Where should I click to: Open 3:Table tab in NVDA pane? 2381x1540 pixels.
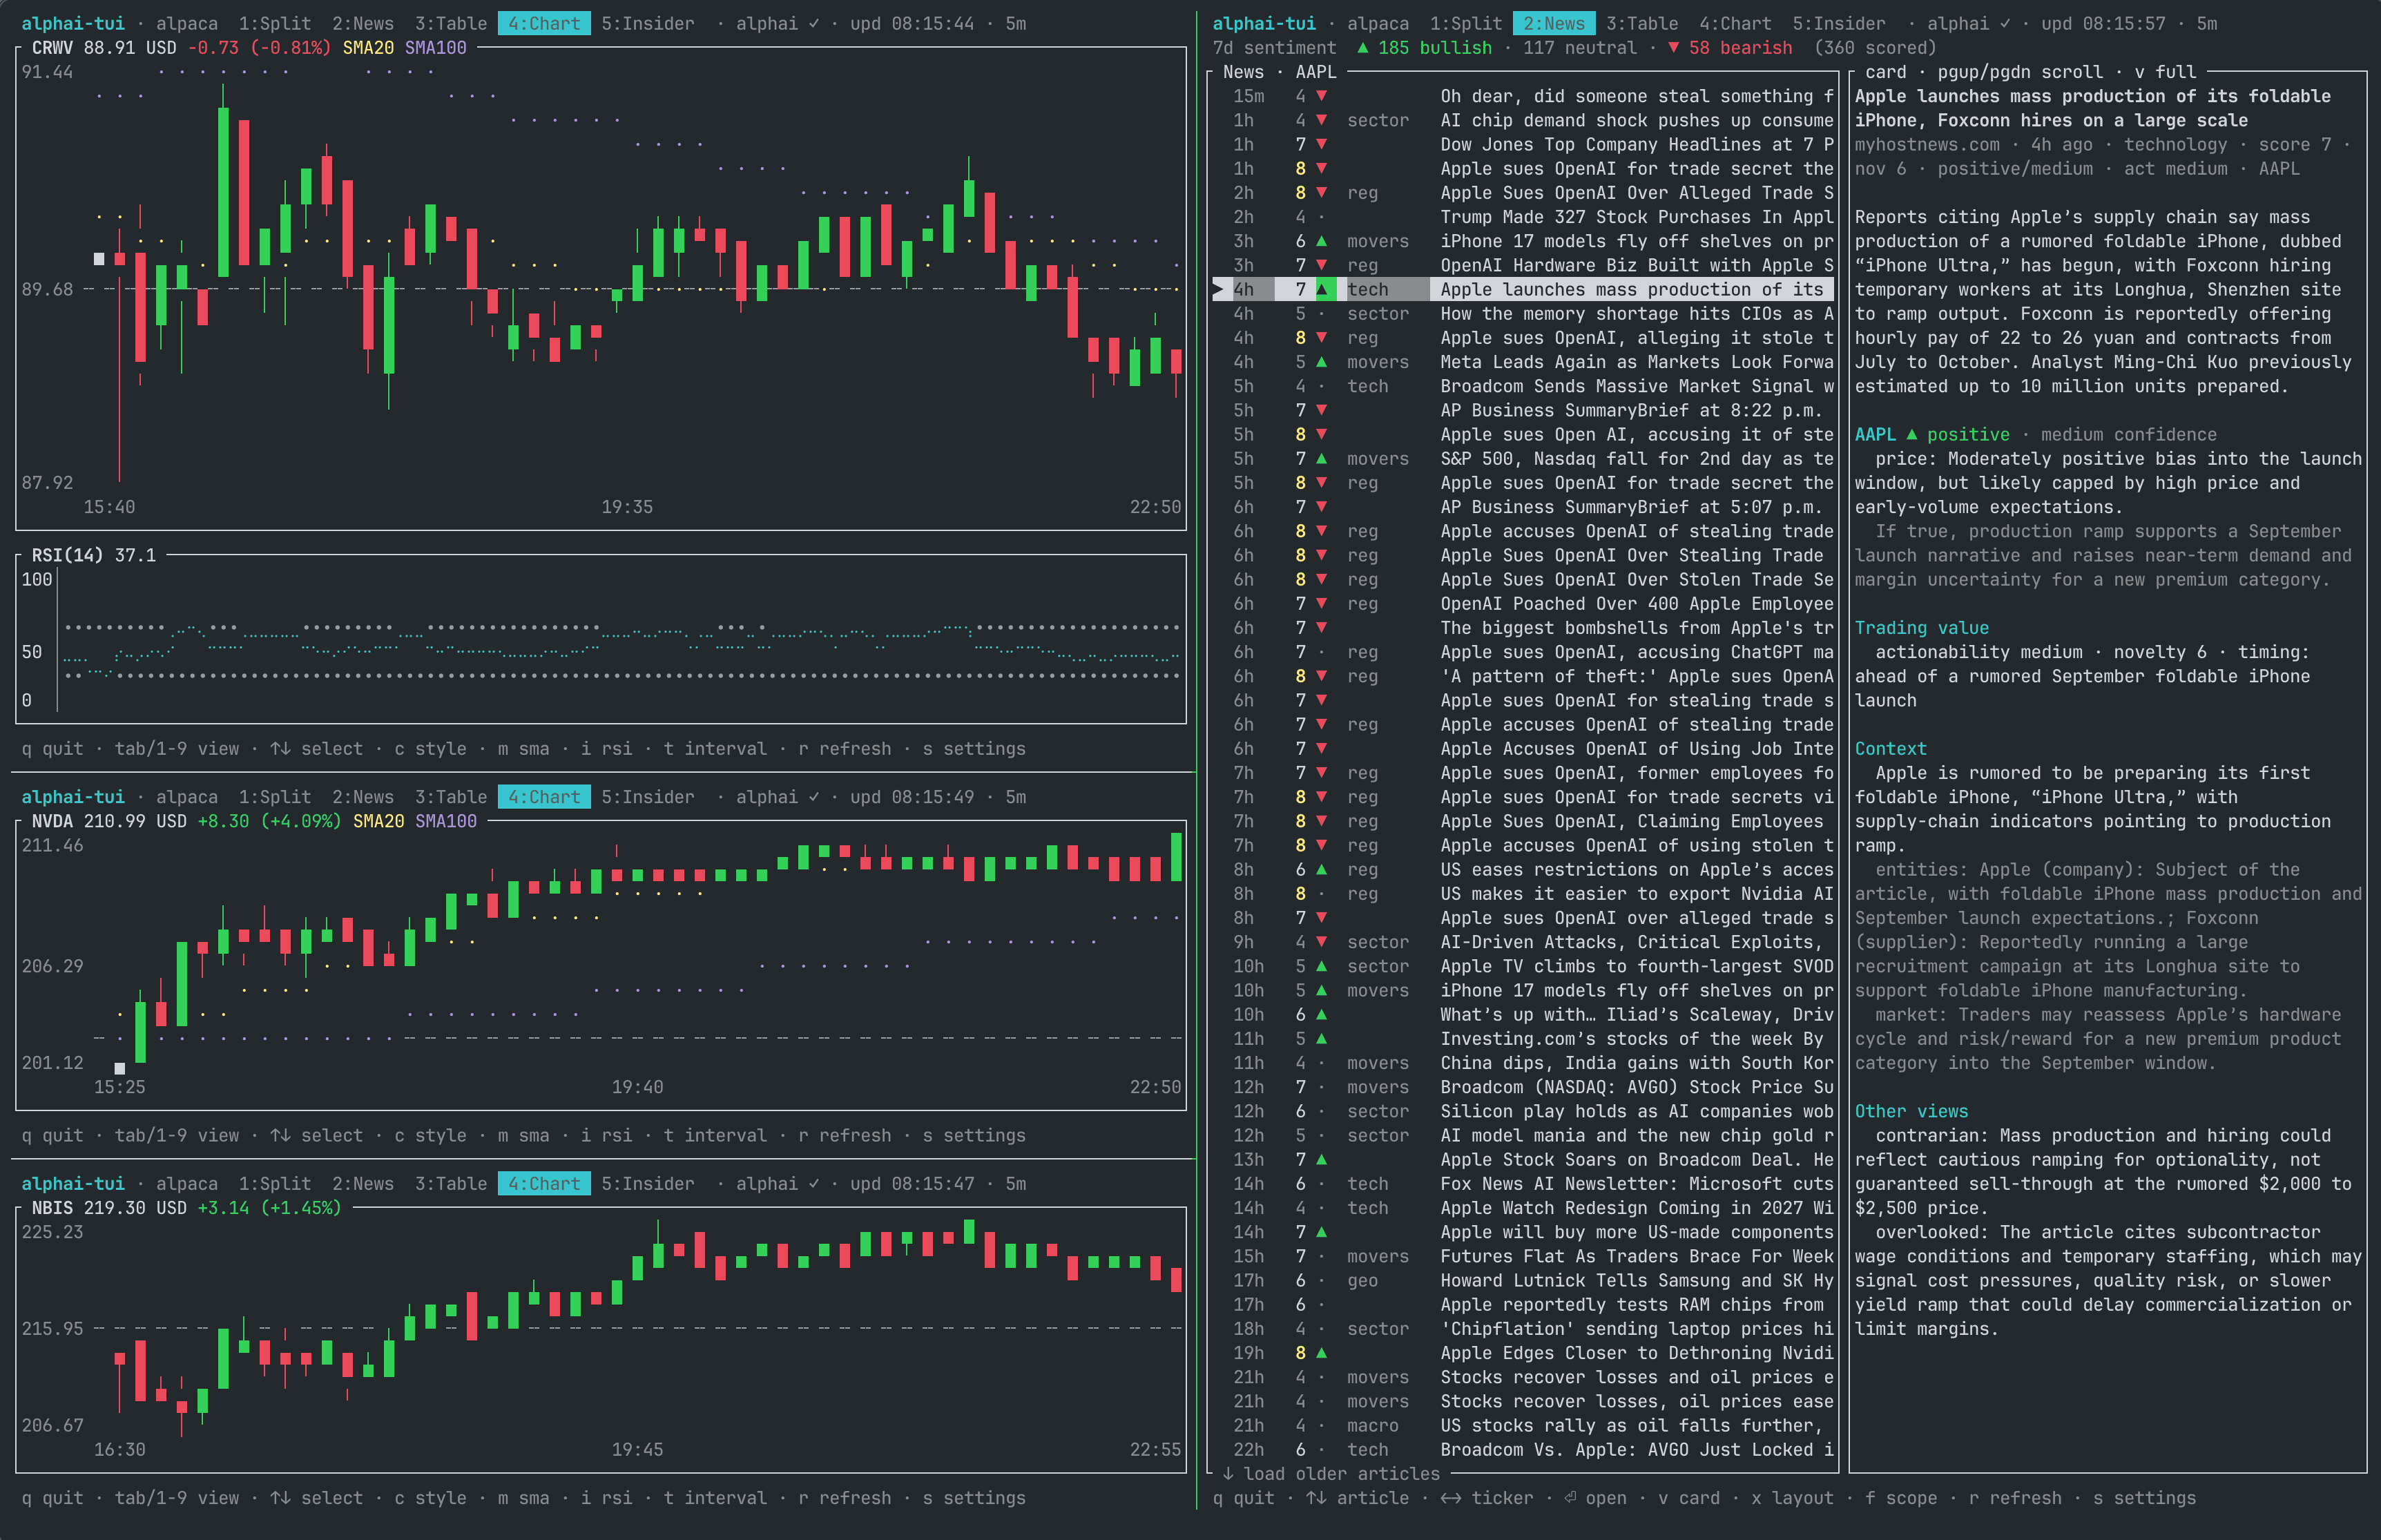pyautogui.click(x=450, y=797)
